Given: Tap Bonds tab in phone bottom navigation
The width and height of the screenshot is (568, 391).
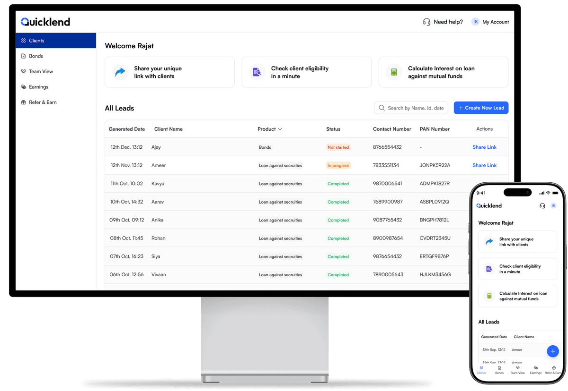Looking at the screenshot, I should 499,370.
